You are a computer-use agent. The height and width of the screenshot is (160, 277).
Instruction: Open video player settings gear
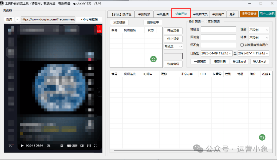click(x=62, y=146)
